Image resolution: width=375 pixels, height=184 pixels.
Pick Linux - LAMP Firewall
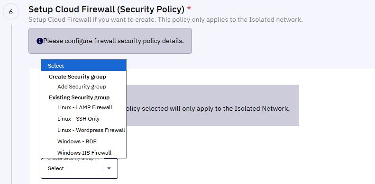coord(84,107)
